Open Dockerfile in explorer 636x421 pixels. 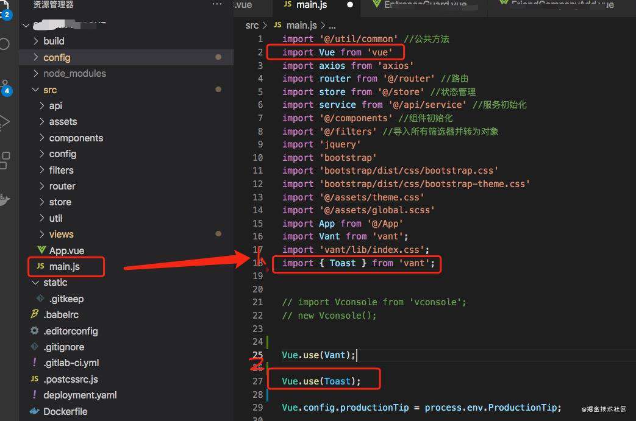(65, 411)
